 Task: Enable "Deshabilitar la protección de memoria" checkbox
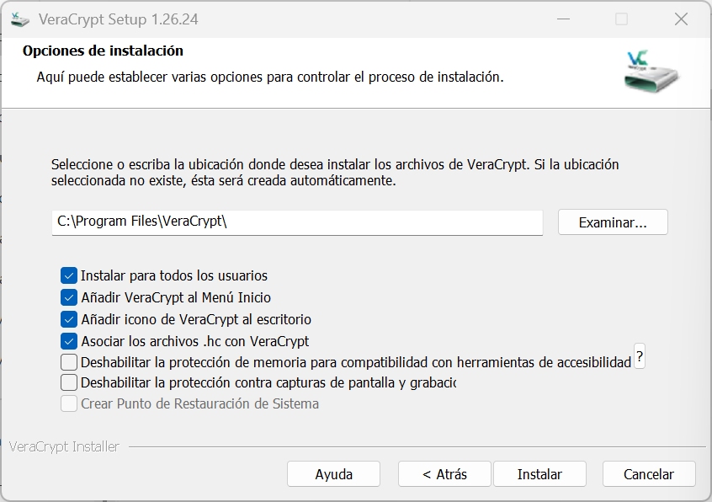68,363
